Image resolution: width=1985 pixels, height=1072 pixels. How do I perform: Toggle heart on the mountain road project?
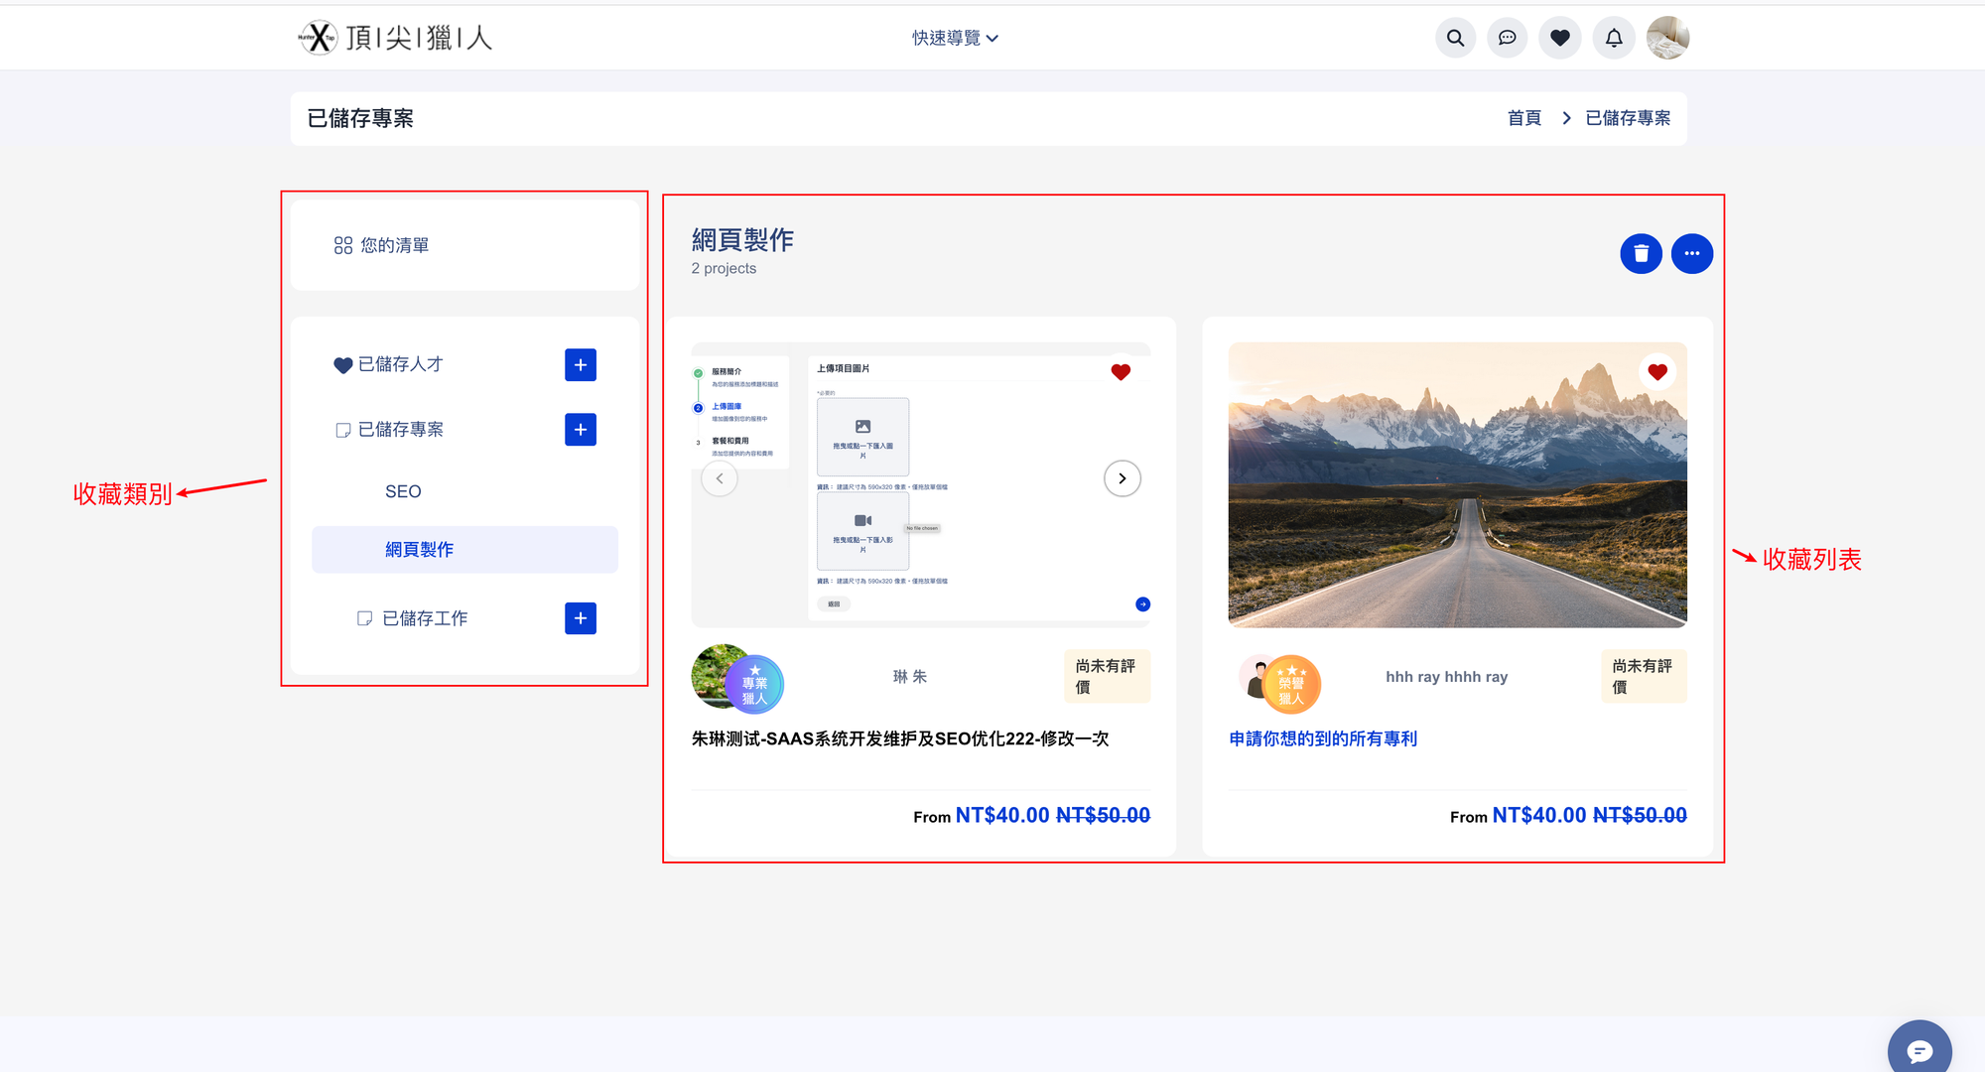pos(1656,372)
